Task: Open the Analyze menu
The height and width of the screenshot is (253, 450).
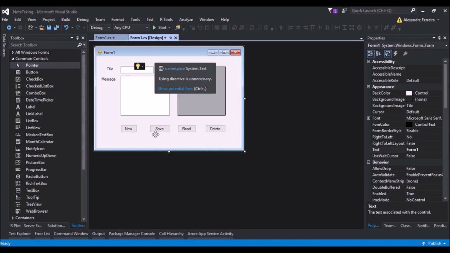Action: 186,20
